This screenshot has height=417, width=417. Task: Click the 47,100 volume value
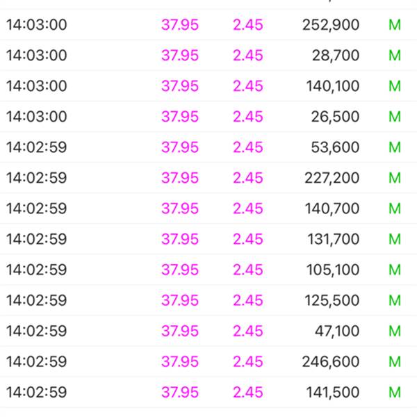(336, 331)
